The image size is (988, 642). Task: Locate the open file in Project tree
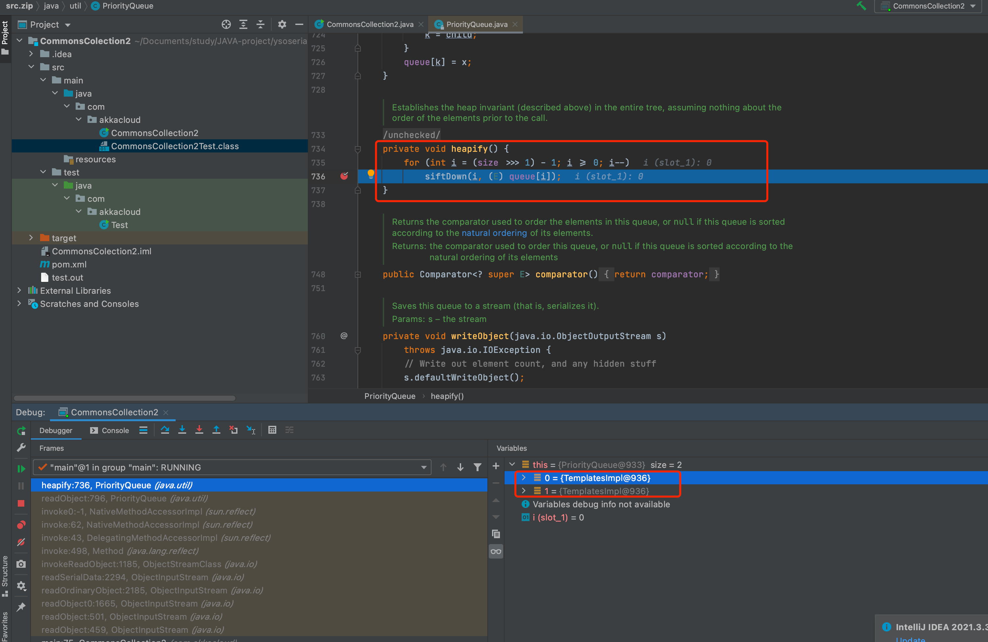[226, 24]
